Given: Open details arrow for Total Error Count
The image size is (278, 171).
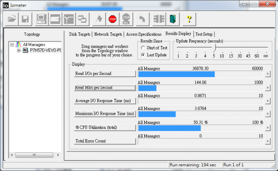Looking at the screenshot, I should [x=268, y=141].
